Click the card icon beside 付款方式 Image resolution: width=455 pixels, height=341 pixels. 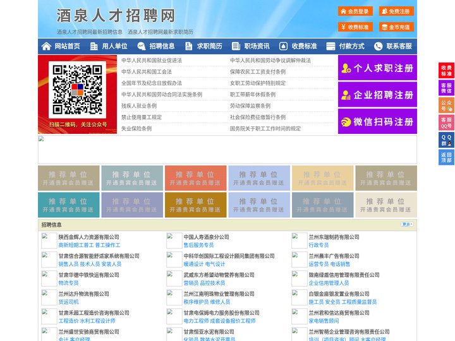[x=331, y=46]
